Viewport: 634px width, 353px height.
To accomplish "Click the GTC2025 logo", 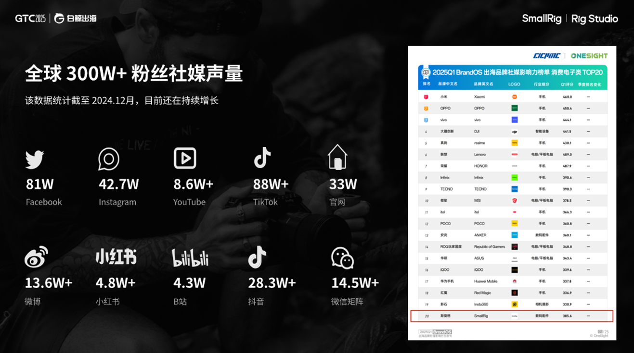I will (x=30, y=18).
